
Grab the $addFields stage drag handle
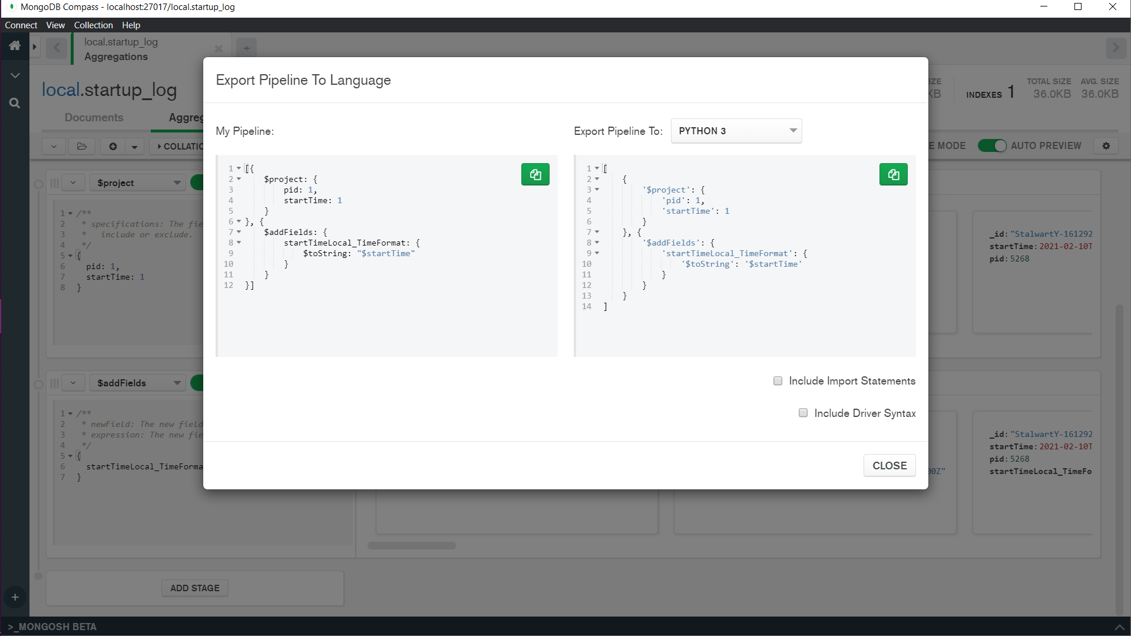point(54,383)
